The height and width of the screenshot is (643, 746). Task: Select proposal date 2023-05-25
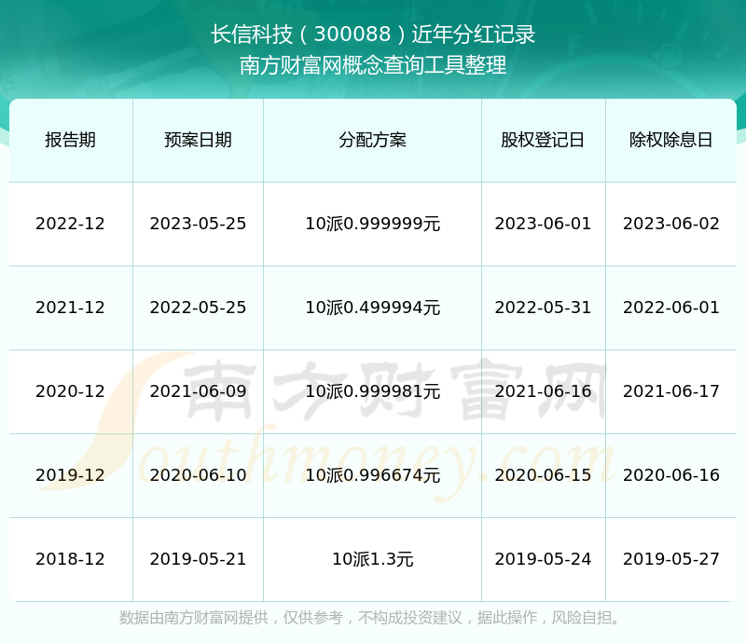pyautogui.click(x=198, y=224)
